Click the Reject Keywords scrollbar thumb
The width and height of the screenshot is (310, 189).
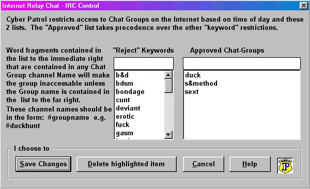click(x=168, y=86)
